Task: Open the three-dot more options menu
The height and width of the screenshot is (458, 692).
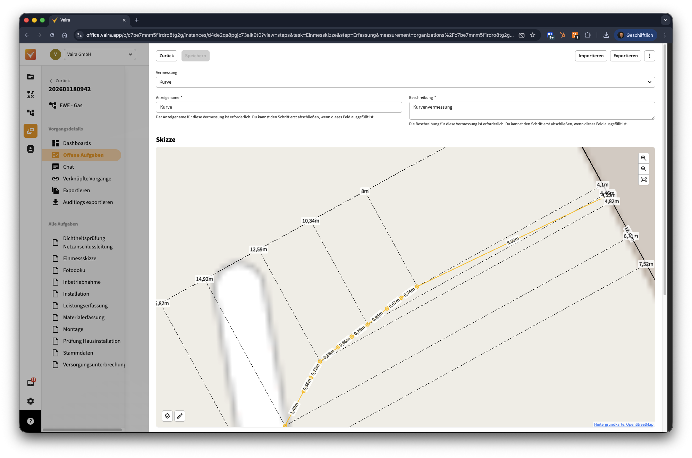Action: pyautogui.click(x=649, y=56)
